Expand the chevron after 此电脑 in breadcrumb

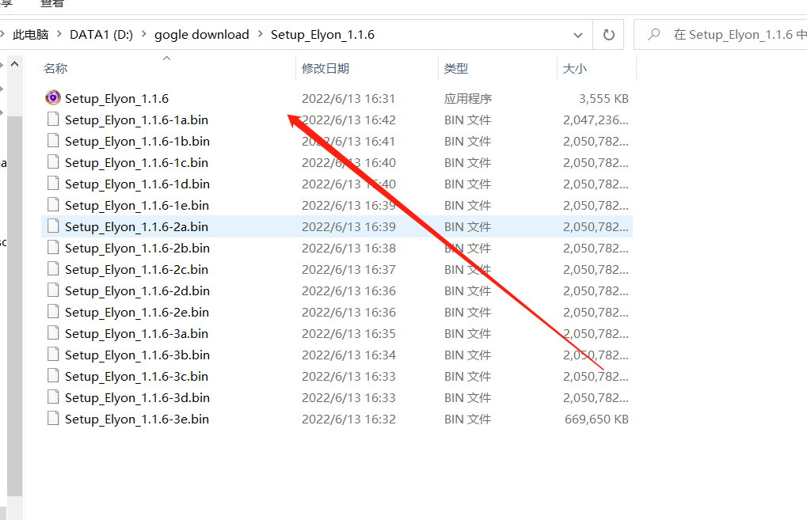[59, 34]
